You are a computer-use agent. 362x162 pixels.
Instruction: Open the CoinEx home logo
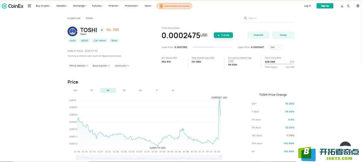click(13, 6)
